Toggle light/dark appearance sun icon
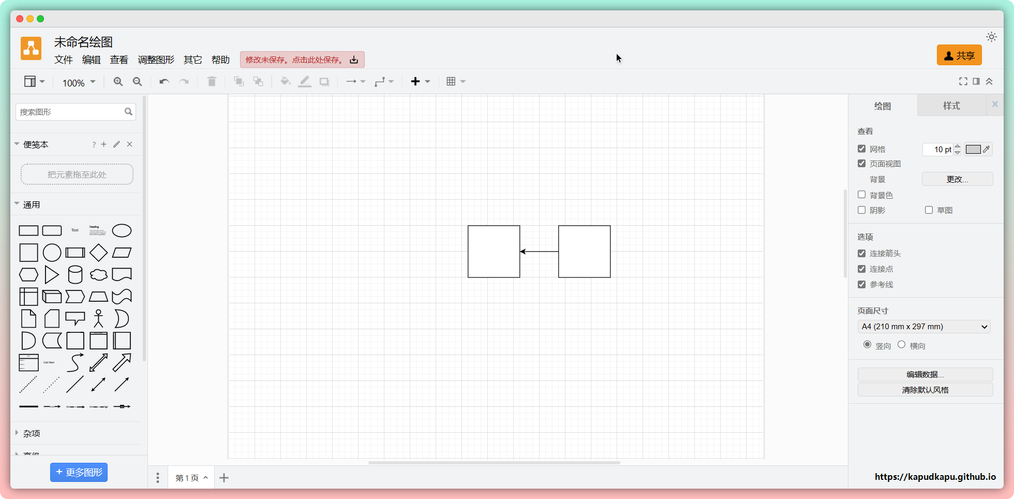The image size is (1014, 499). pos(991,37)
